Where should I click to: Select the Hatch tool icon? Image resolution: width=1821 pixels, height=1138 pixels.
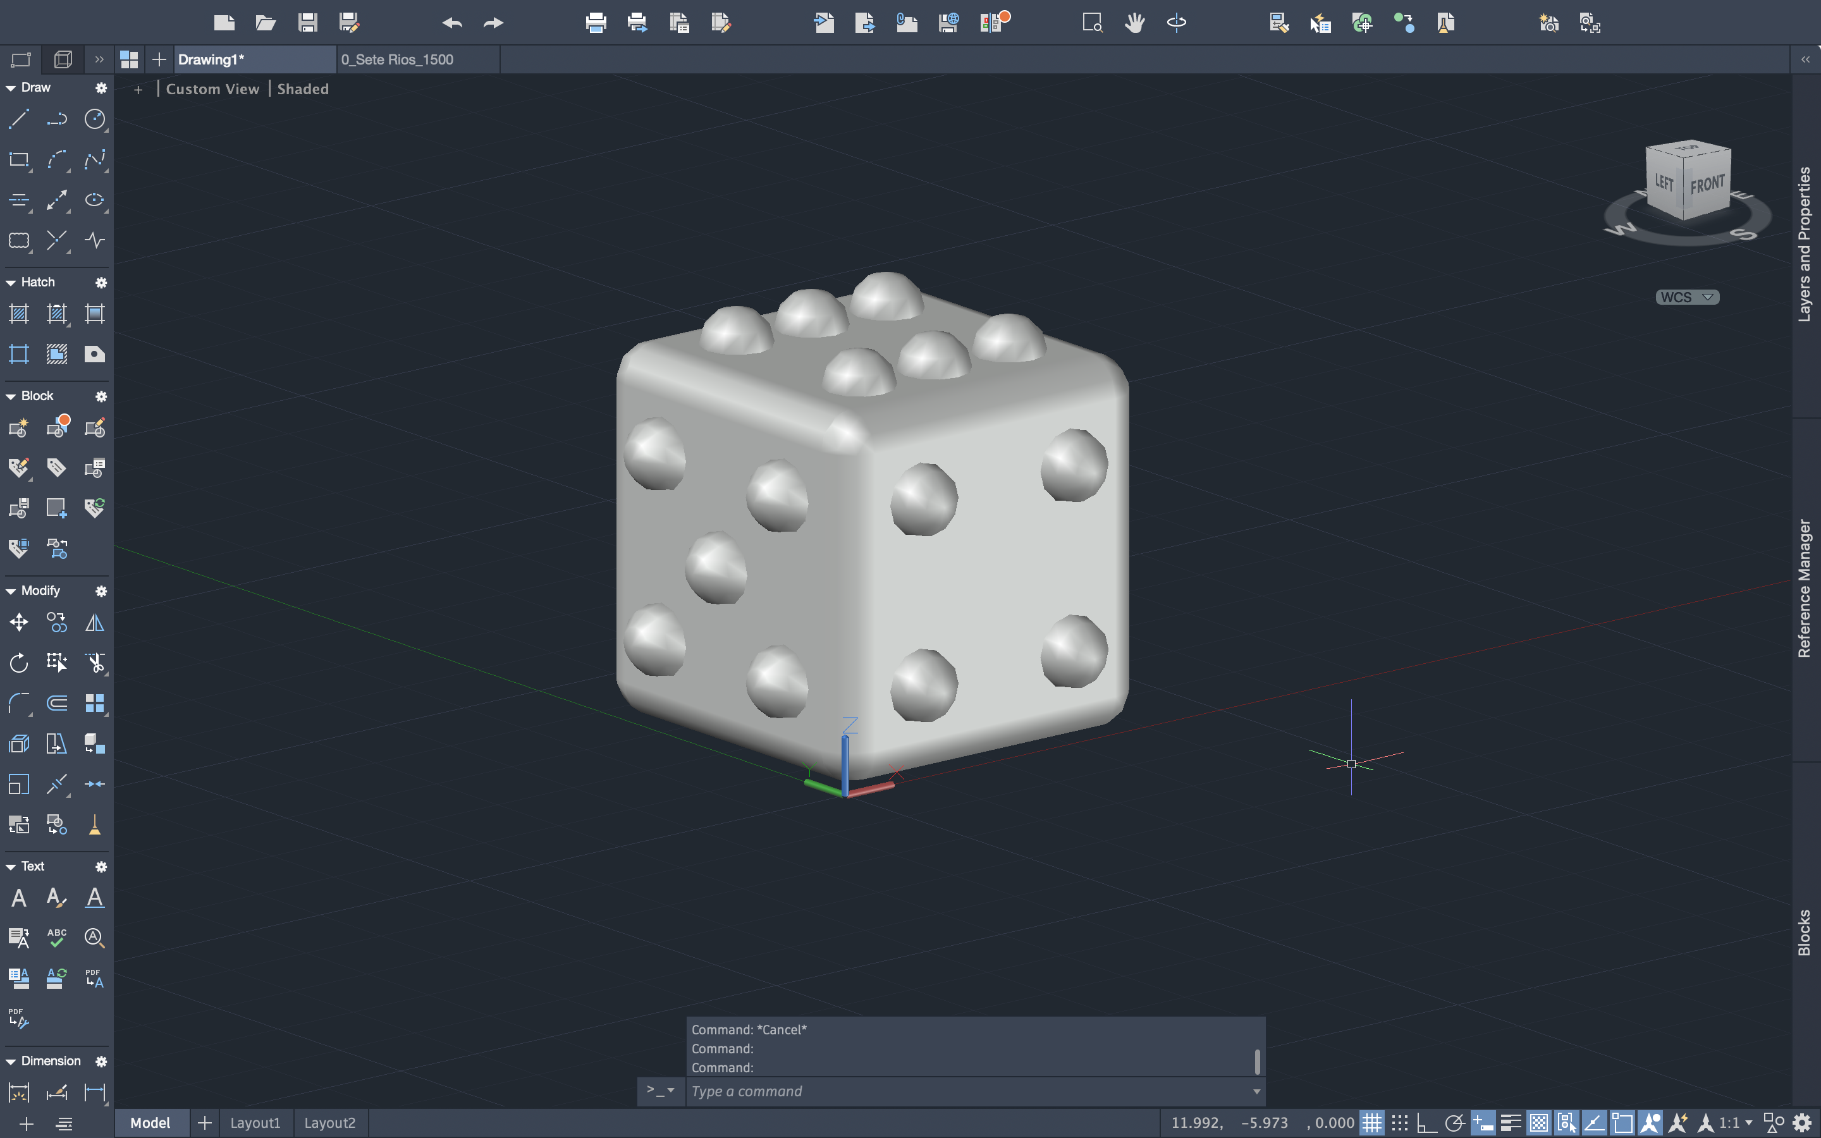pyautogui.click(x=19, y=314)
